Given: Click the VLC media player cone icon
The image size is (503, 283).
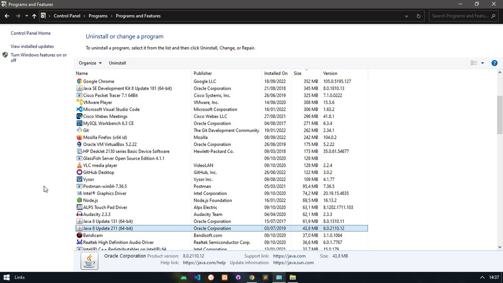Looking at the screenshot, I should (x=79, y=165).
